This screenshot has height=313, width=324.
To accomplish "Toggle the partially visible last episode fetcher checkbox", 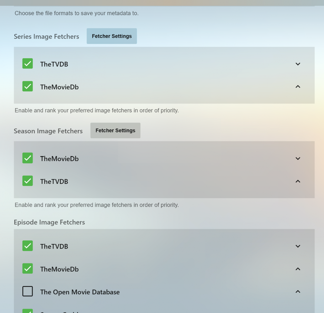I will [28, 311].
